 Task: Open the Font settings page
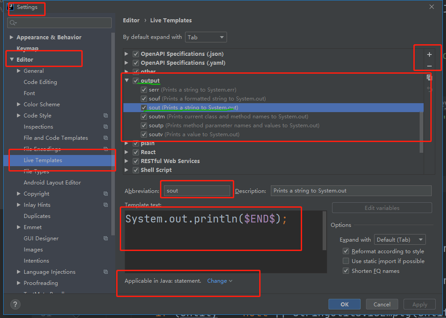pyautogui.click(x=29, y=93)
